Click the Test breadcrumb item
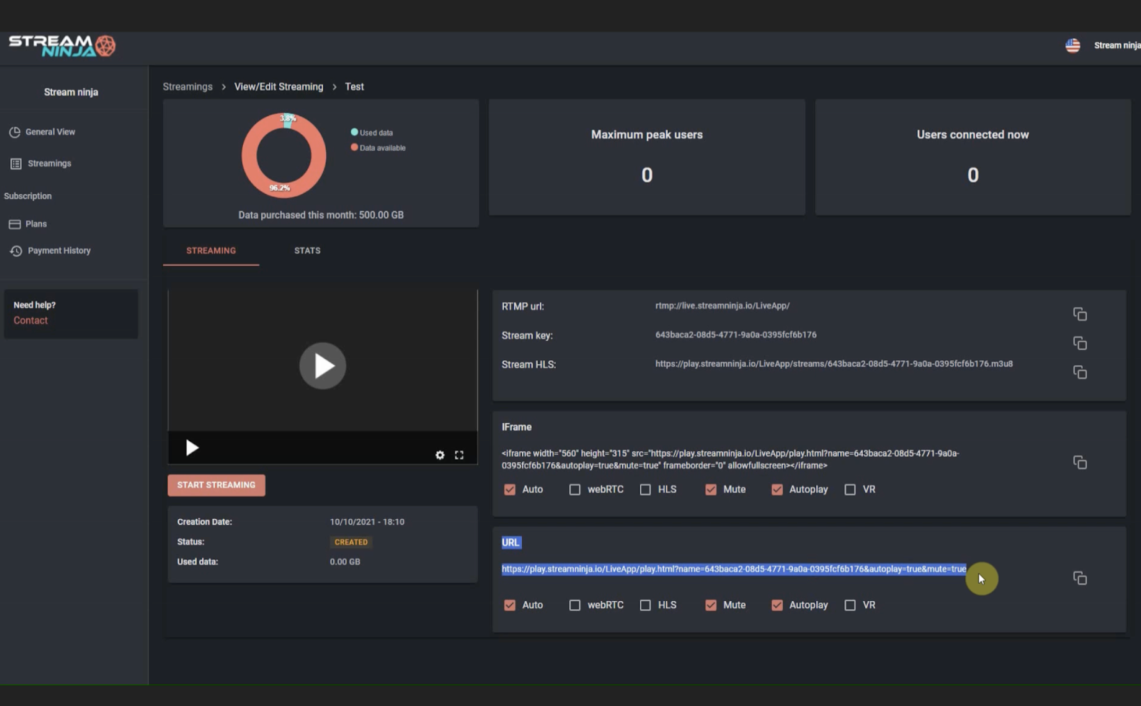1141x706 pixels. pyautogui.click(x=354, y=87)
